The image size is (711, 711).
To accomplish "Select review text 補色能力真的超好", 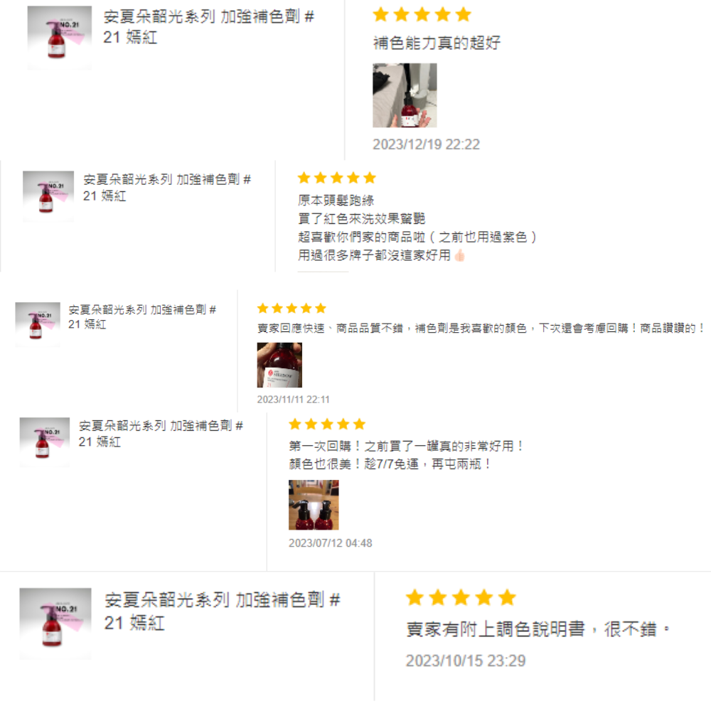I will click(x=437, y=43).
